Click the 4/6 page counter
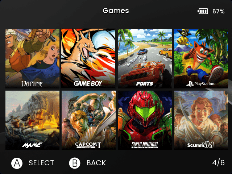 click(218, 163)
